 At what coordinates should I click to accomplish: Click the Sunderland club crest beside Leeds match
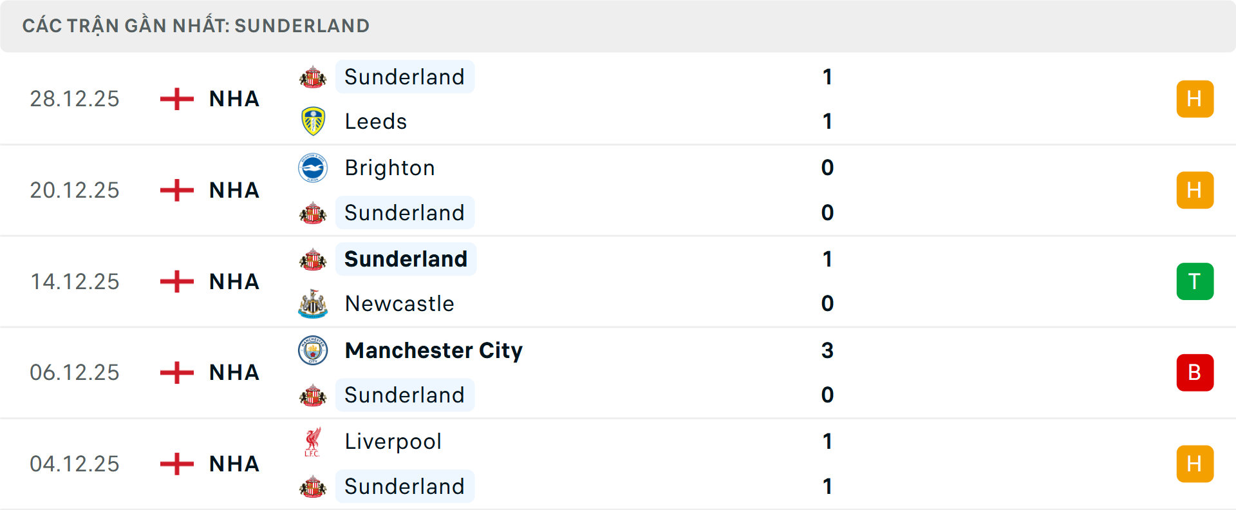click(x=314, y=77)
